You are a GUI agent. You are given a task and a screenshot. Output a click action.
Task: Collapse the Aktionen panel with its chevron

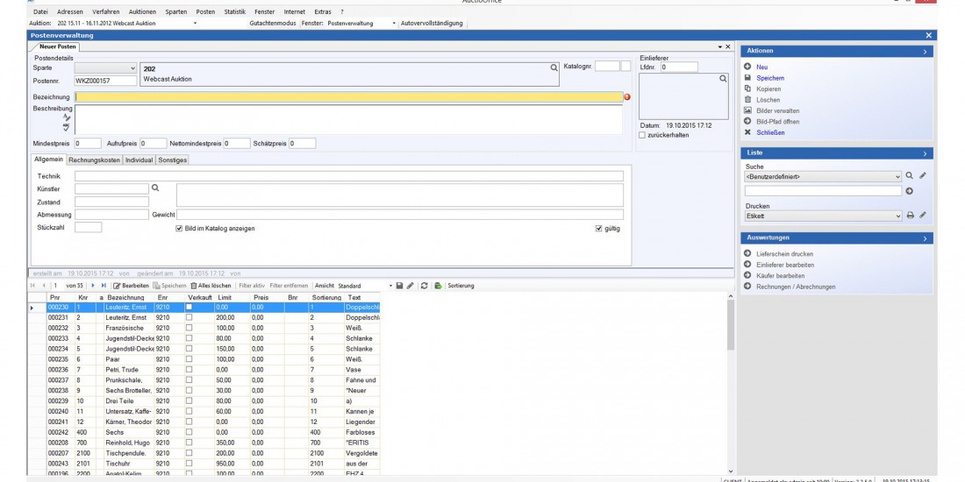pos(925,52)
